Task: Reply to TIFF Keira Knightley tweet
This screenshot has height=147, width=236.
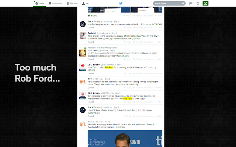Action: click(127, 87)
